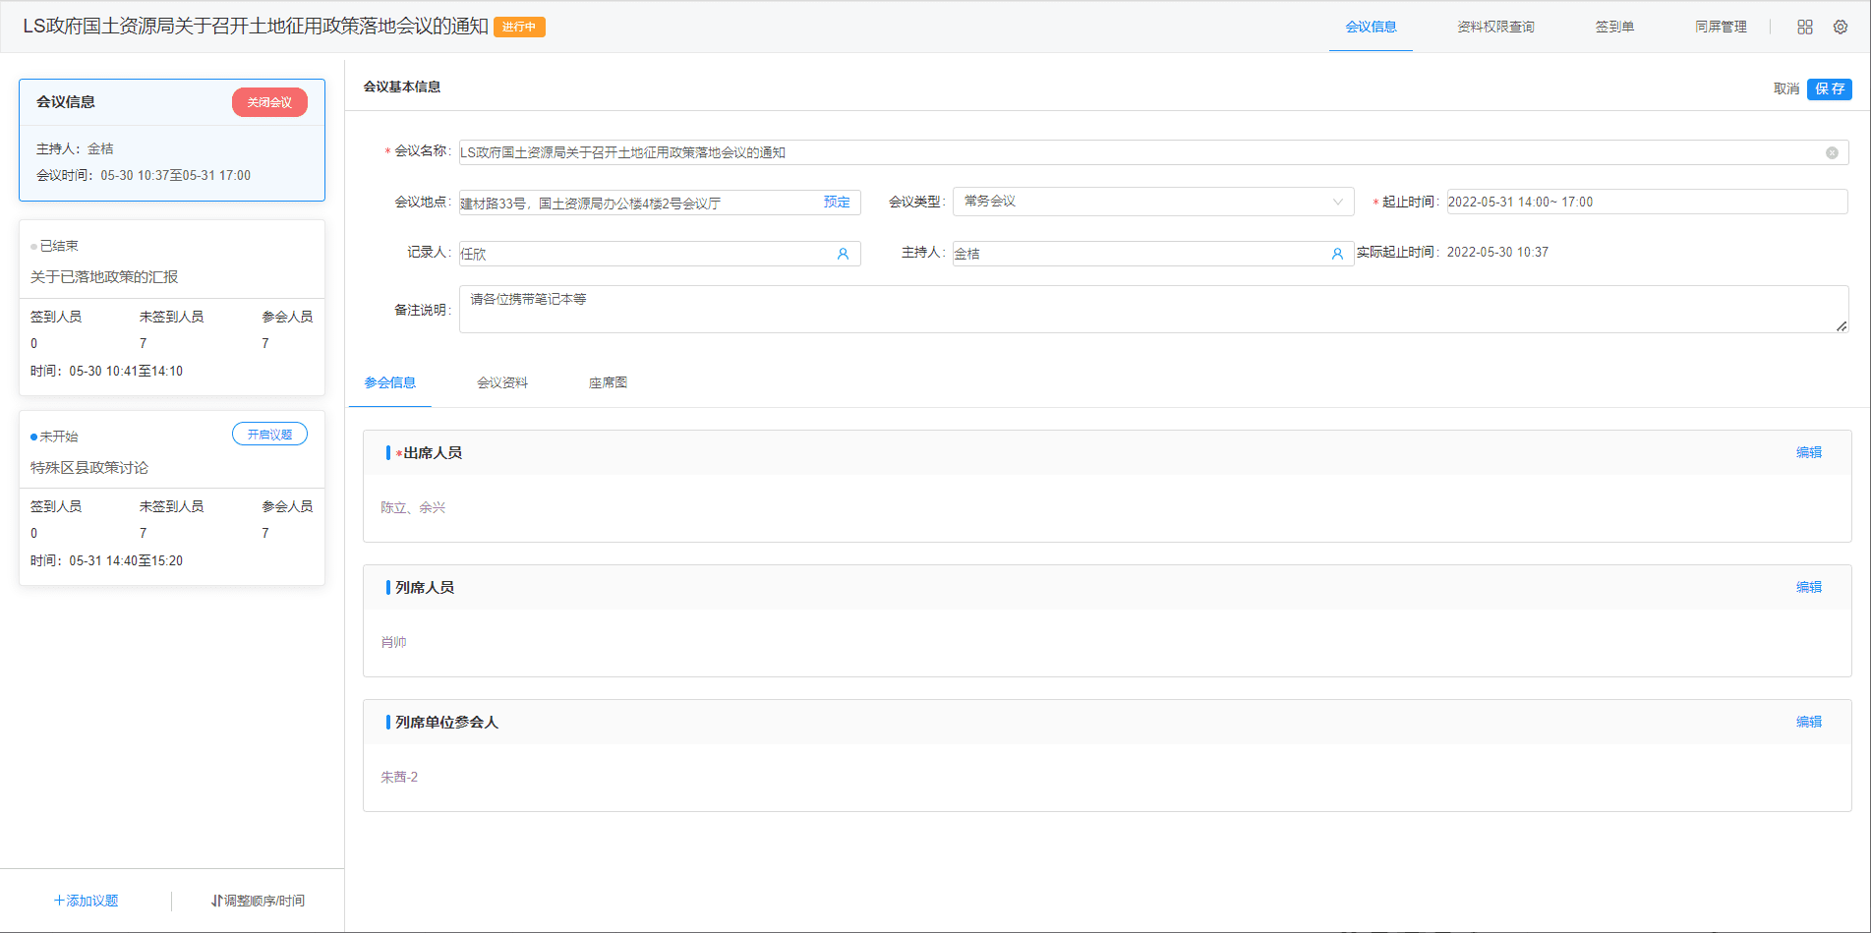Select the 座席图 sub-tab
This screenshot has height=933, width=1871.
[x=608, y=383]
